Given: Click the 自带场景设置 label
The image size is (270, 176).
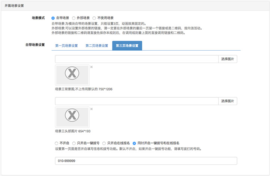Looking at the screenshot, I should pos(35,45).
